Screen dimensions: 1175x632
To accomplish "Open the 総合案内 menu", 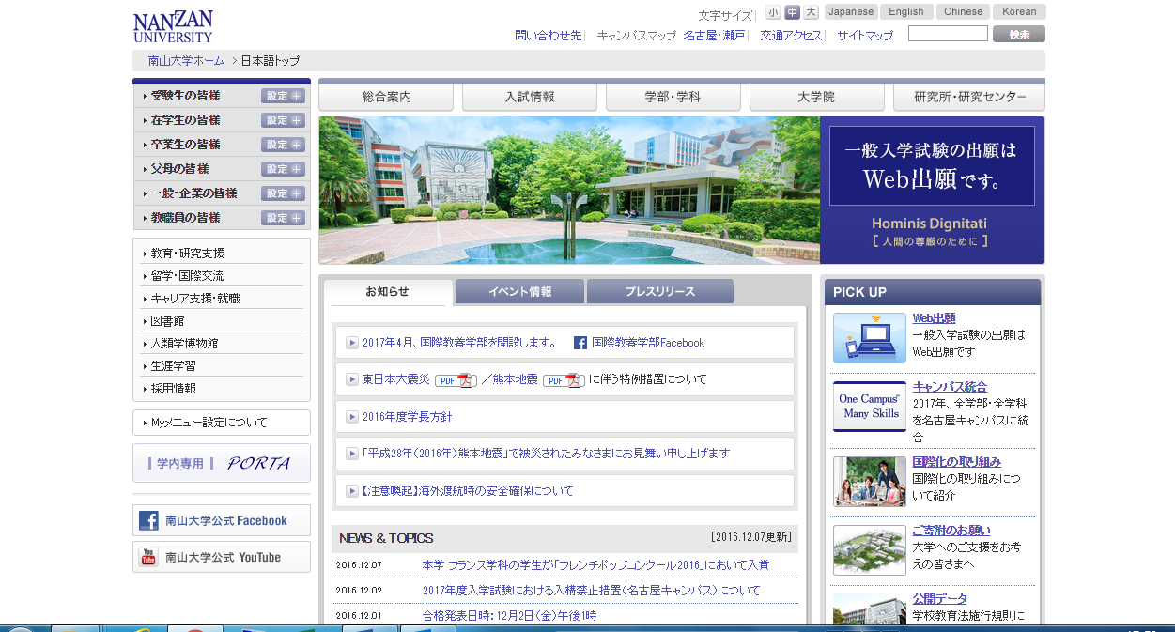I will click(386, 97).
